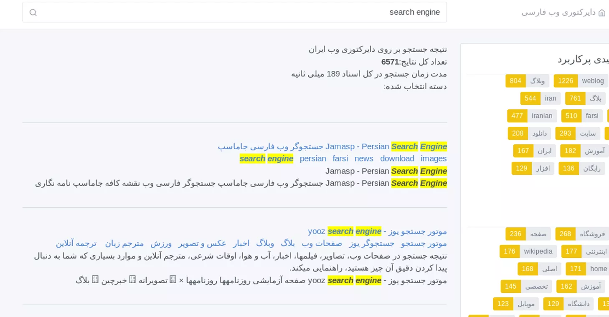Select the دانلود tag with count 208

[529, 133]
